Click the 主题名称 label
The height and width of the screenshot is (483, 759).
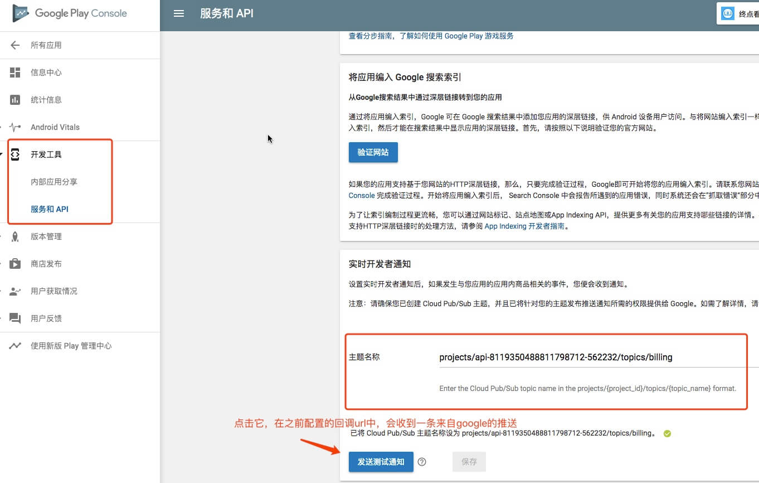coord(364,357)
